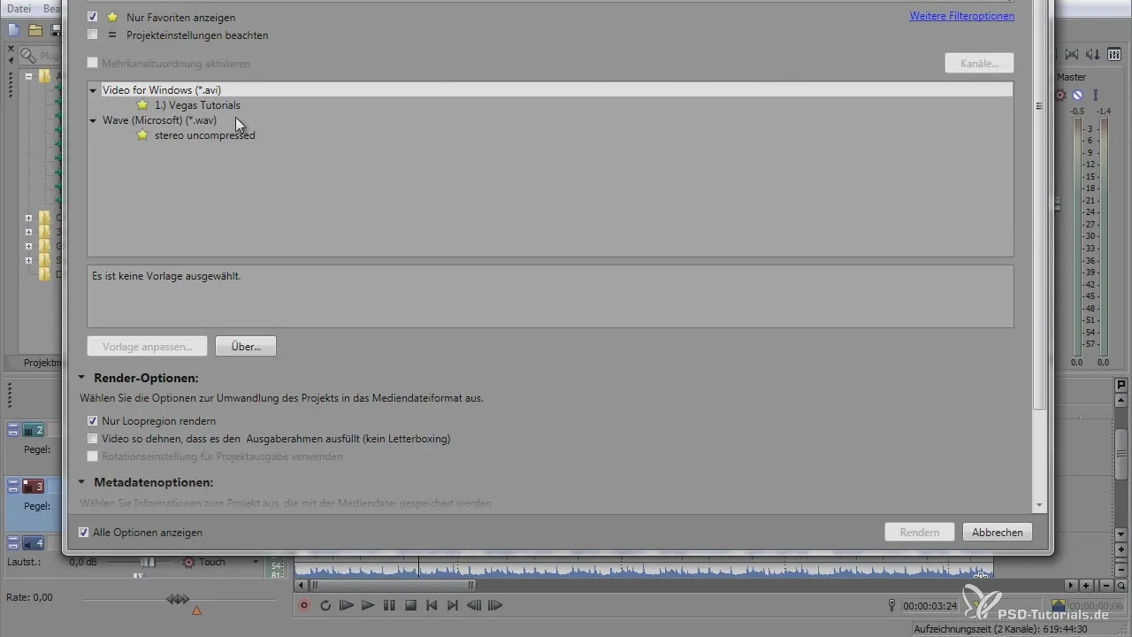The image size is (1132, 637).
Task: Collapse Video for Windows (*.avi) group
Action: pos(93,90)
